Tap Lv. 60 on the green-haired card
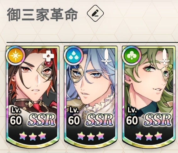 coord(132,116)
